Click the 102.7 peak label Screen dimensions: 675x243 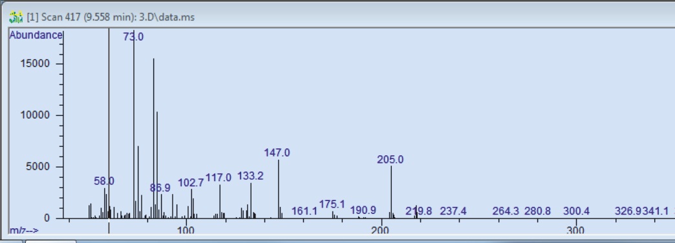tap(191, 183)
